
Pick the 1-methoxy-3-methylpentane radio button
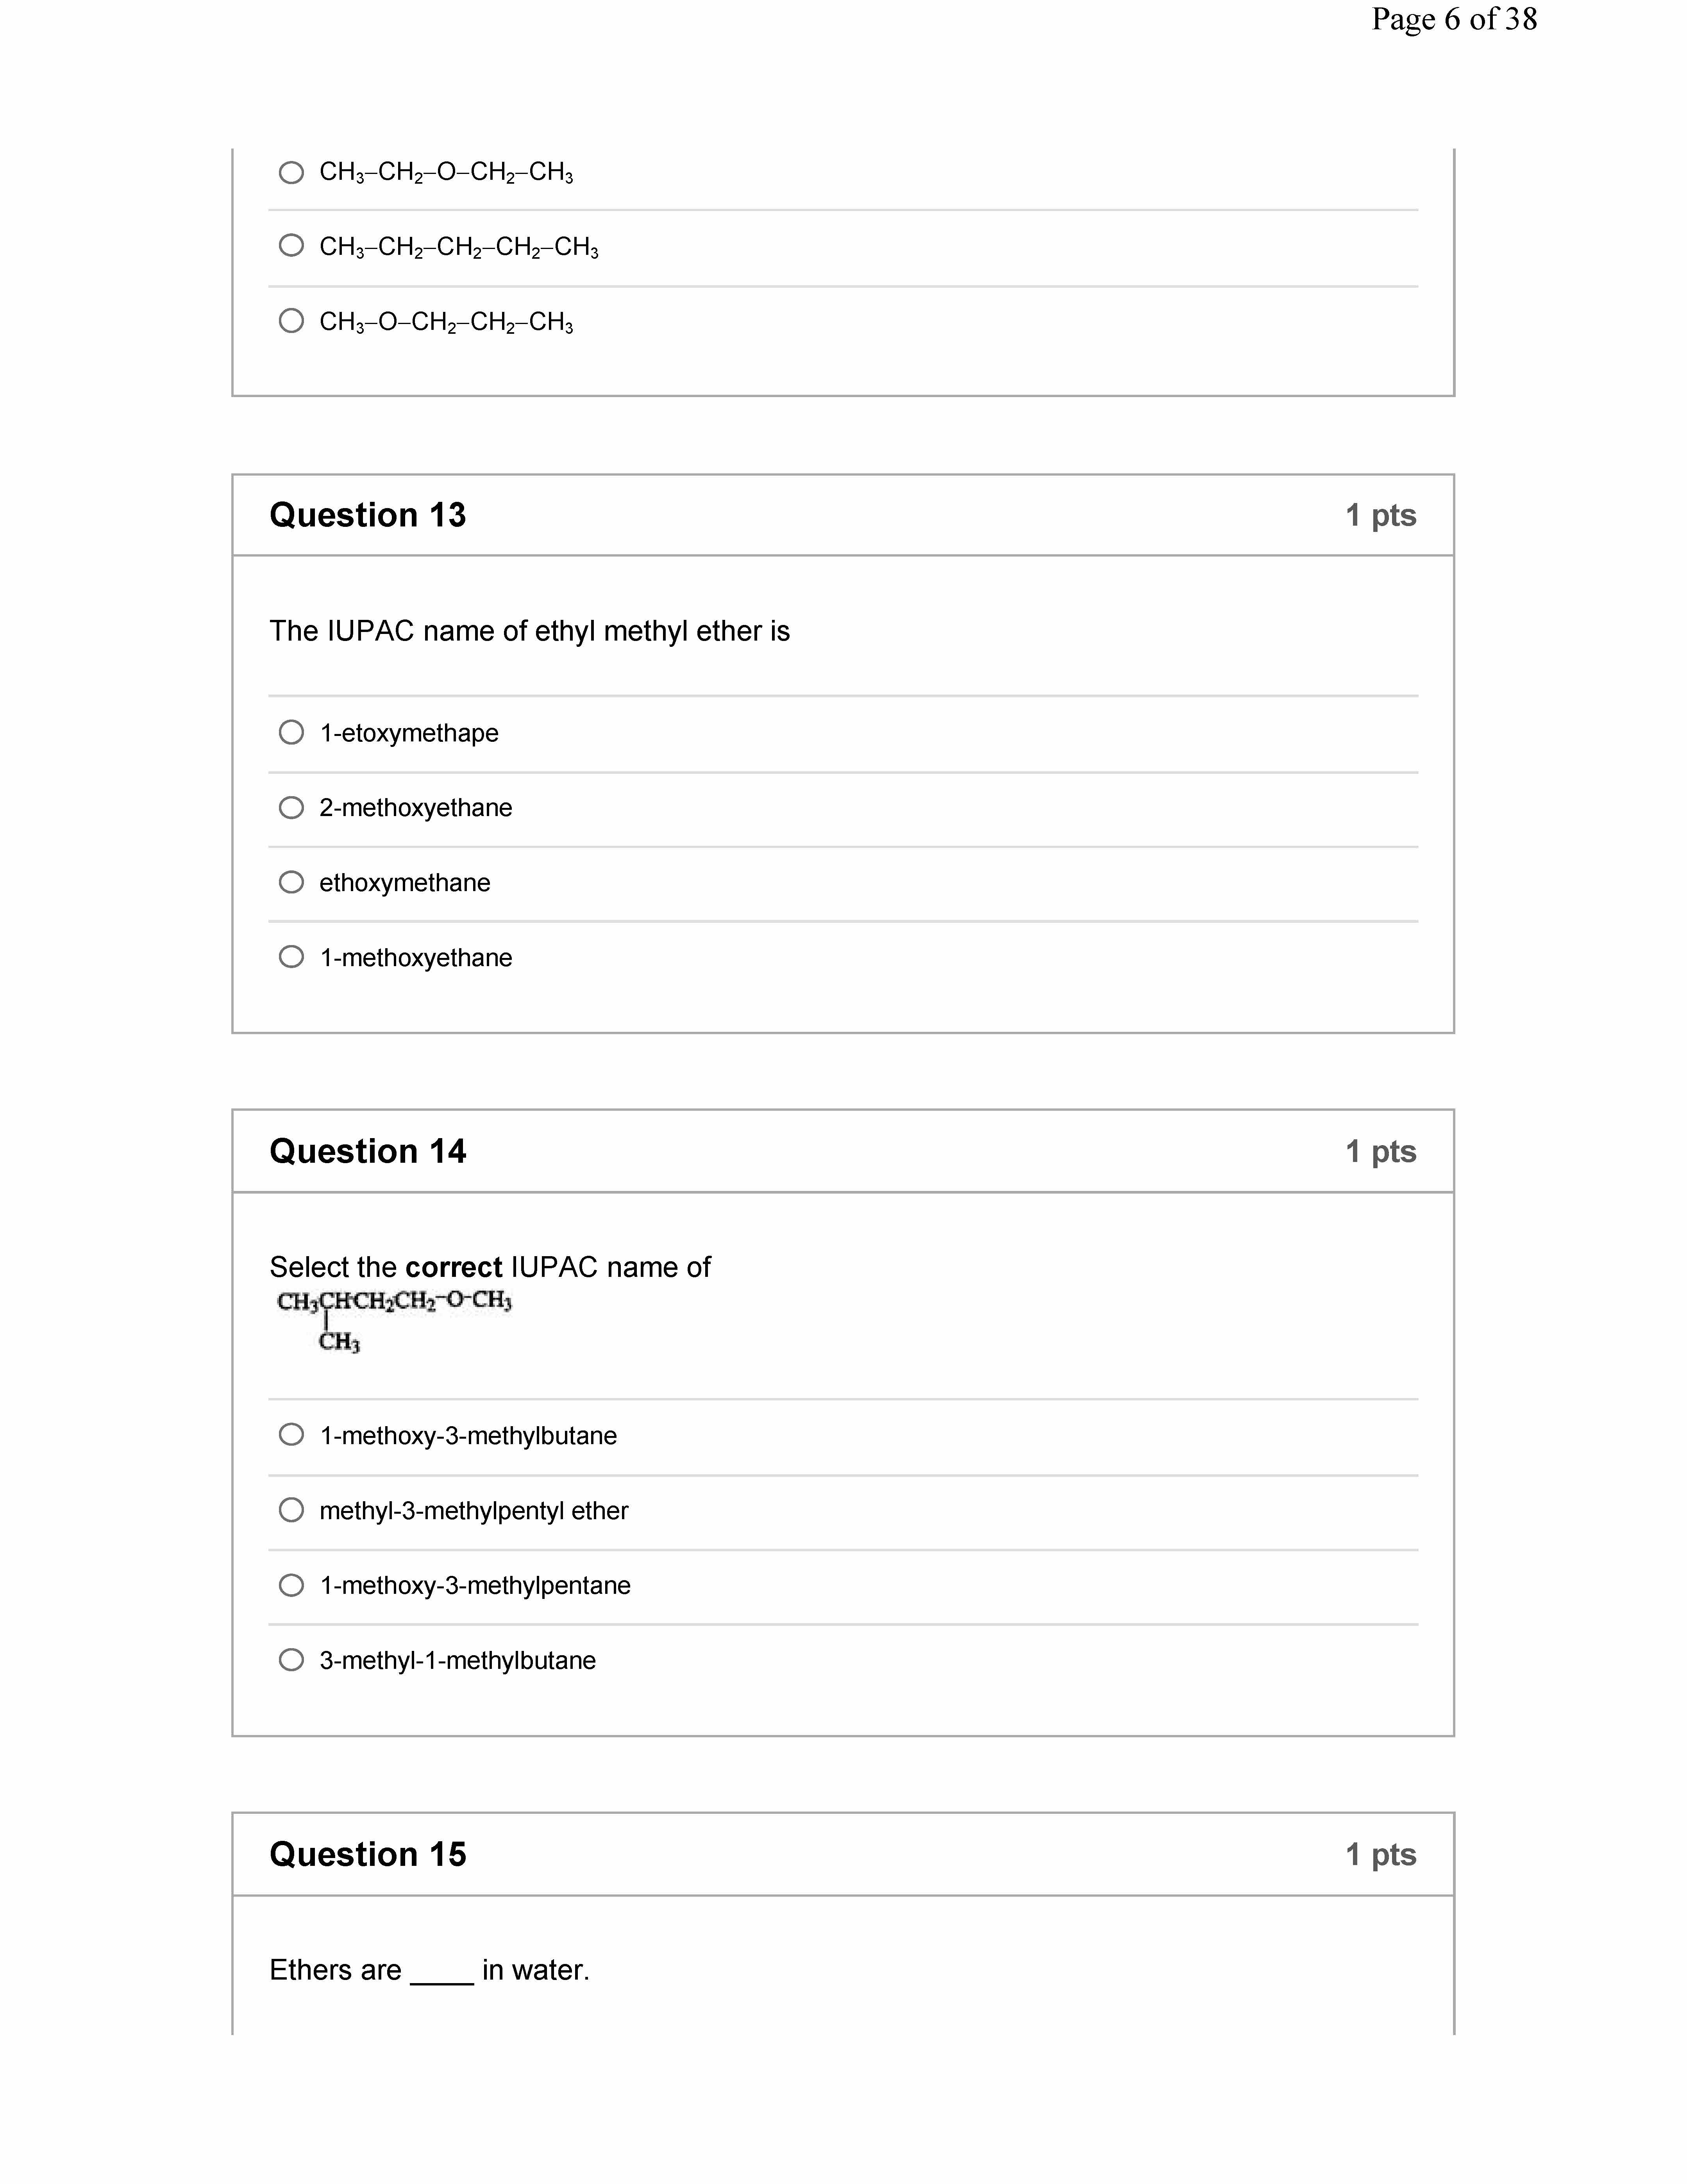click(x=291, y=1585)
